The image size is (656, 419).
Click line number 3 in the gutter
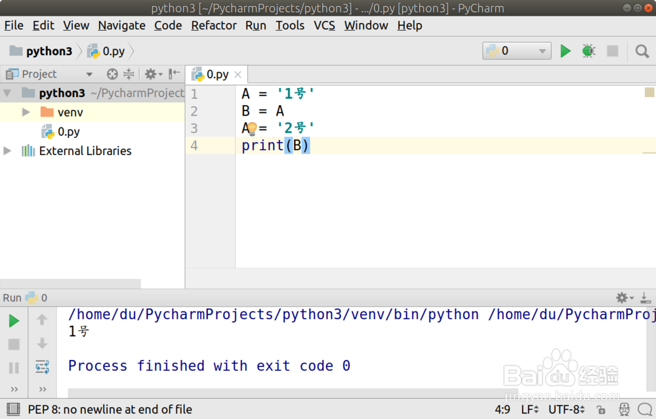point(194,128)
